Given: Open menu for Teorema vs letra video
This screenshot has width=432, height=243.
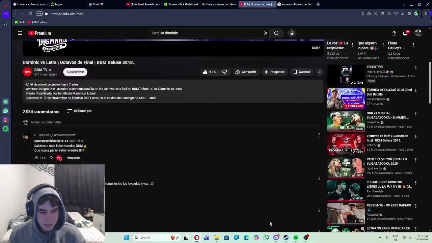Looking at the screenshot, I should (x=416, y=137).
